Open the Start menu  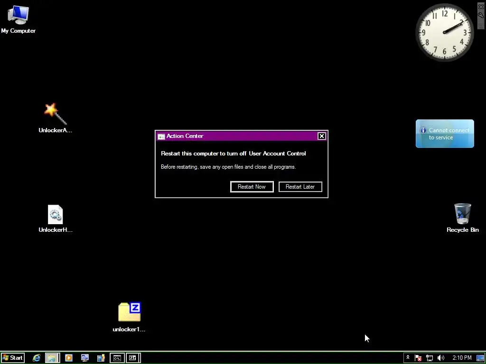point(12,358)
